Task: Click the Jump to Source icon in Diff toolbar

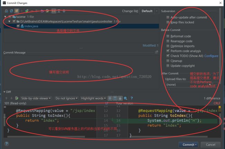Action: point(17,98)
